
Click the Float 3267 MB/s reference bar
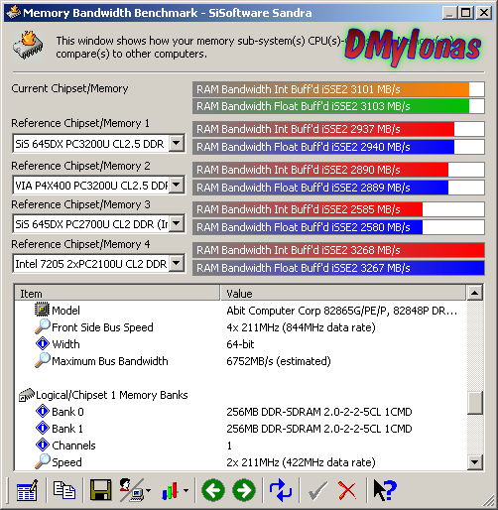(338, 268)
